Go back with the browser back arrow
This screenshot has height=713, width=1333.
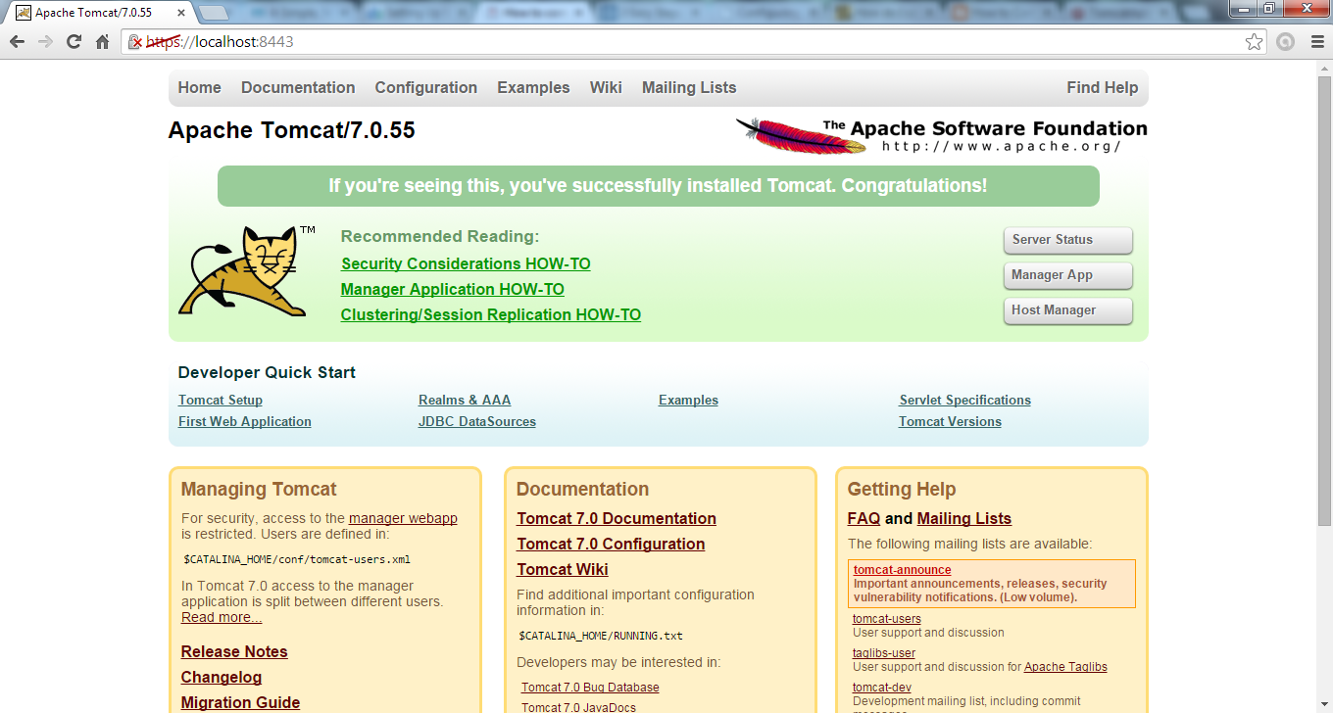pyautogui.click(x=17, y=42)
